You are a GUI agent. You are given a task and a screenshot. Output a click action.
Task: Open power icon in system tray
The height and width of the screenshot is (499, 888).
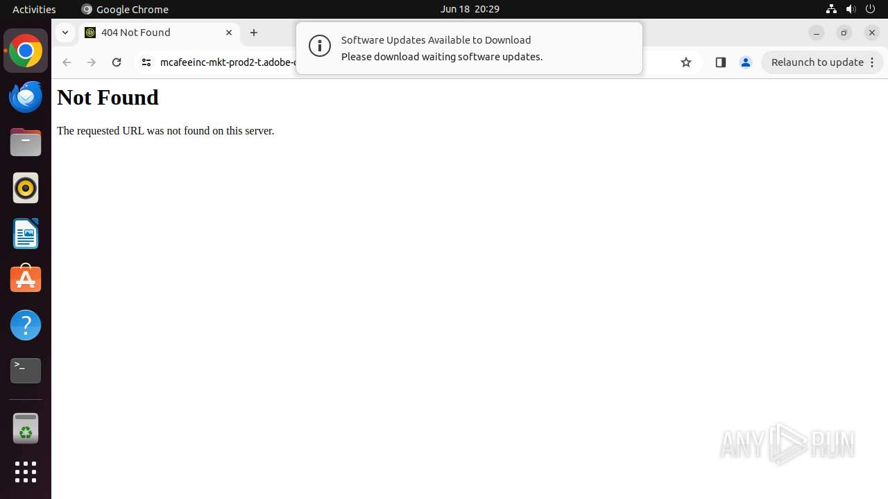pos(870,9)
